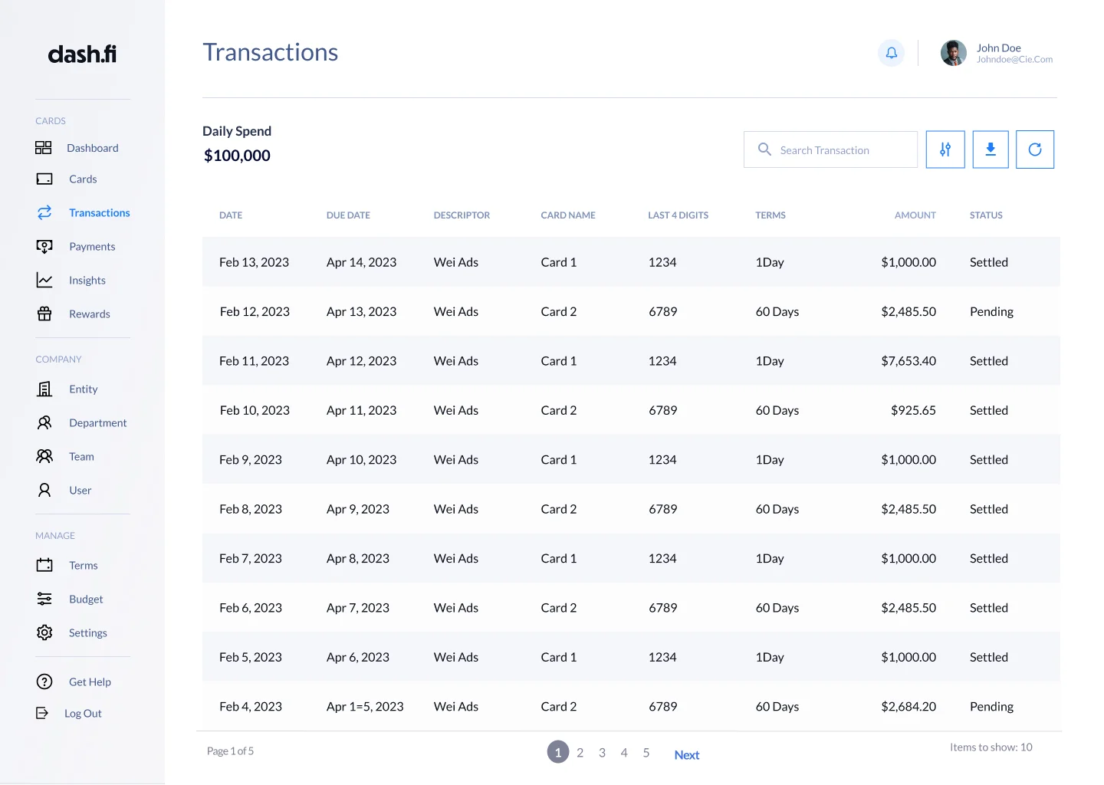Go to page 3 of transactions

(602, 753)
